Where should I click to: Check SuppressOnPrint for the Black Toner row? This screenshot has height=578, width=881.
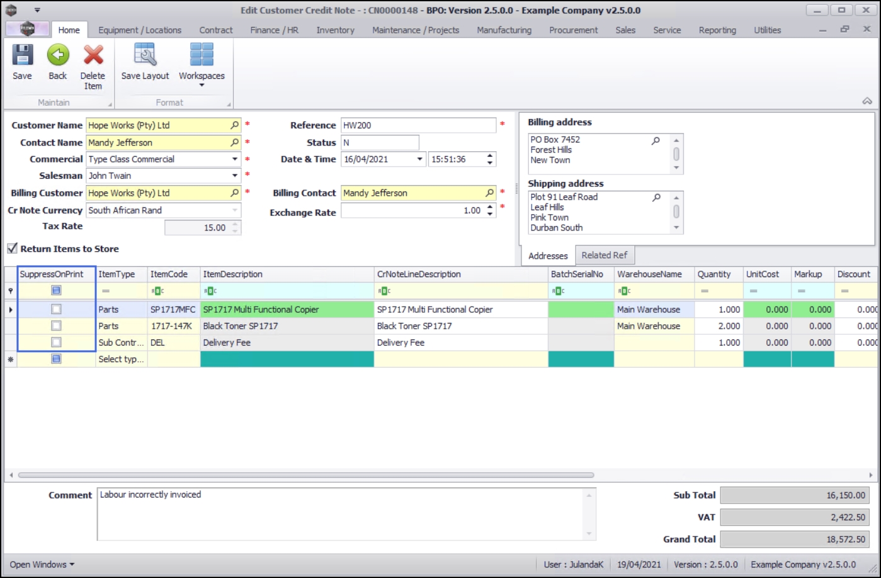[x=56, y=326]
